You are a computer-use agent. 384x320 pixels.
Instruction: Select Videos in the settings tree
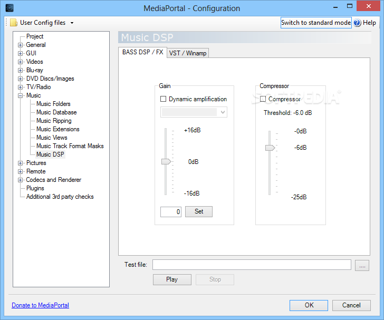(x=34, y=62)
